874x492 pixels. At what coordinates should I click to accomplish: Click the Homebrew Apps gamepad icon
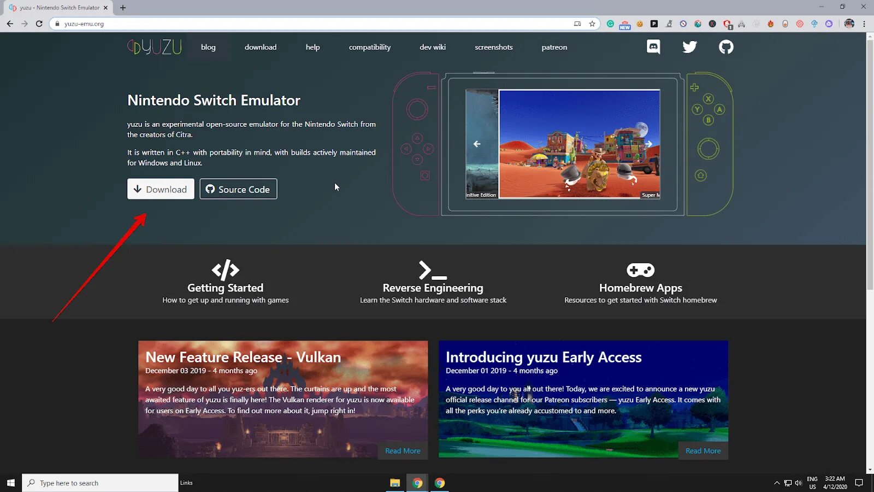[x=641, y=270]
